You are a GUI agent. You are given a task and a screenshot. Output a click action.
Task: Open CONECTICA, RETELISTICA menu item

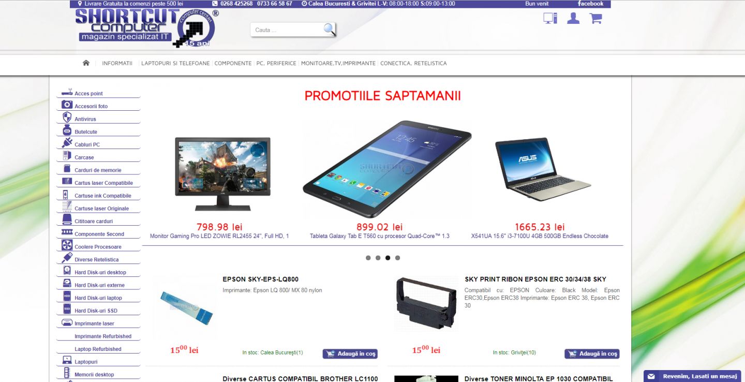[x=413, y=63]
